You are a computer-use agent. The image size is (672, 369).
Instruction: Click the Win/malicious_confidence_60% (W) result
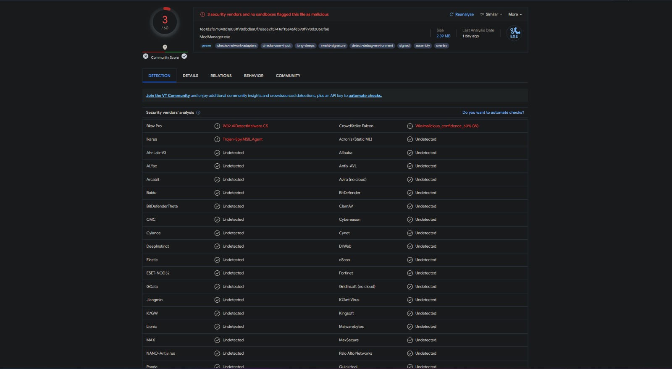(447, 126)
